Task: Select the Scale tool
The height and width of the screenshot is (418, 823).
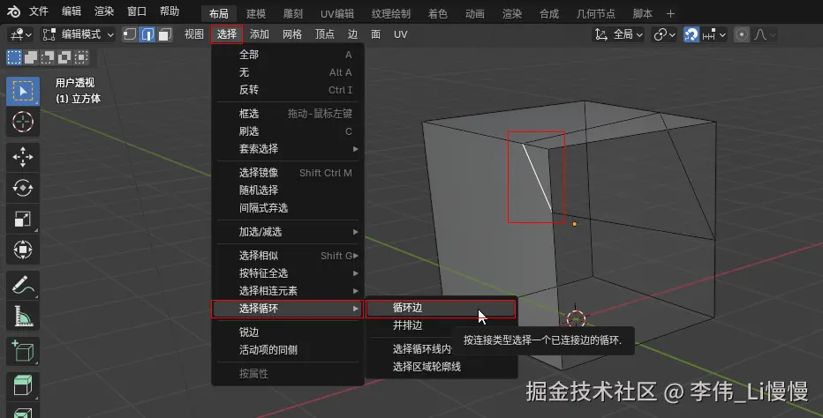Action: pos(23,219)
